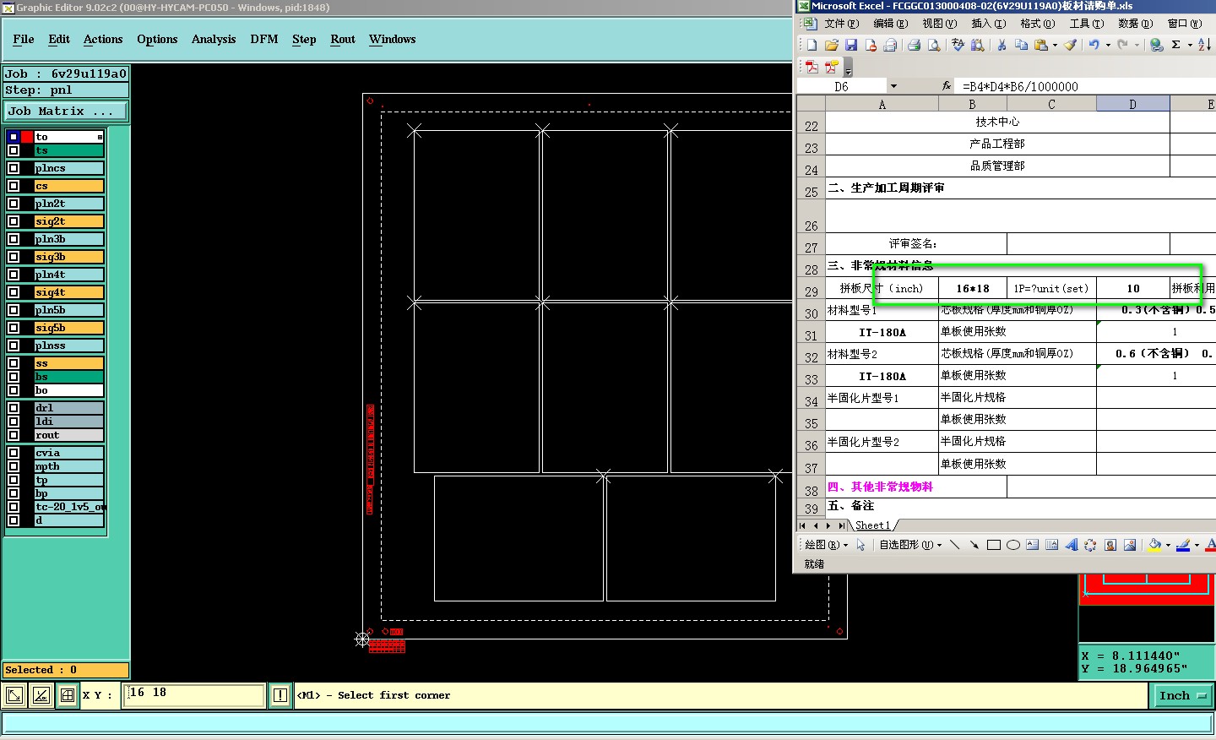The image size is (1216, 740).
Task: Click the Insert WordArt icon
Action: [1071, 545]
